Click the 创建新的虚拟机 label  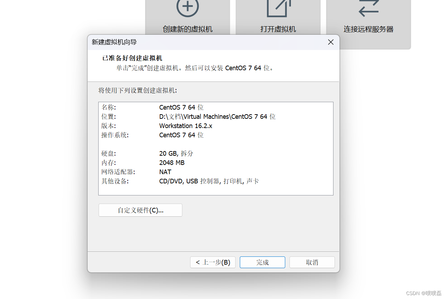coord(188,29)
